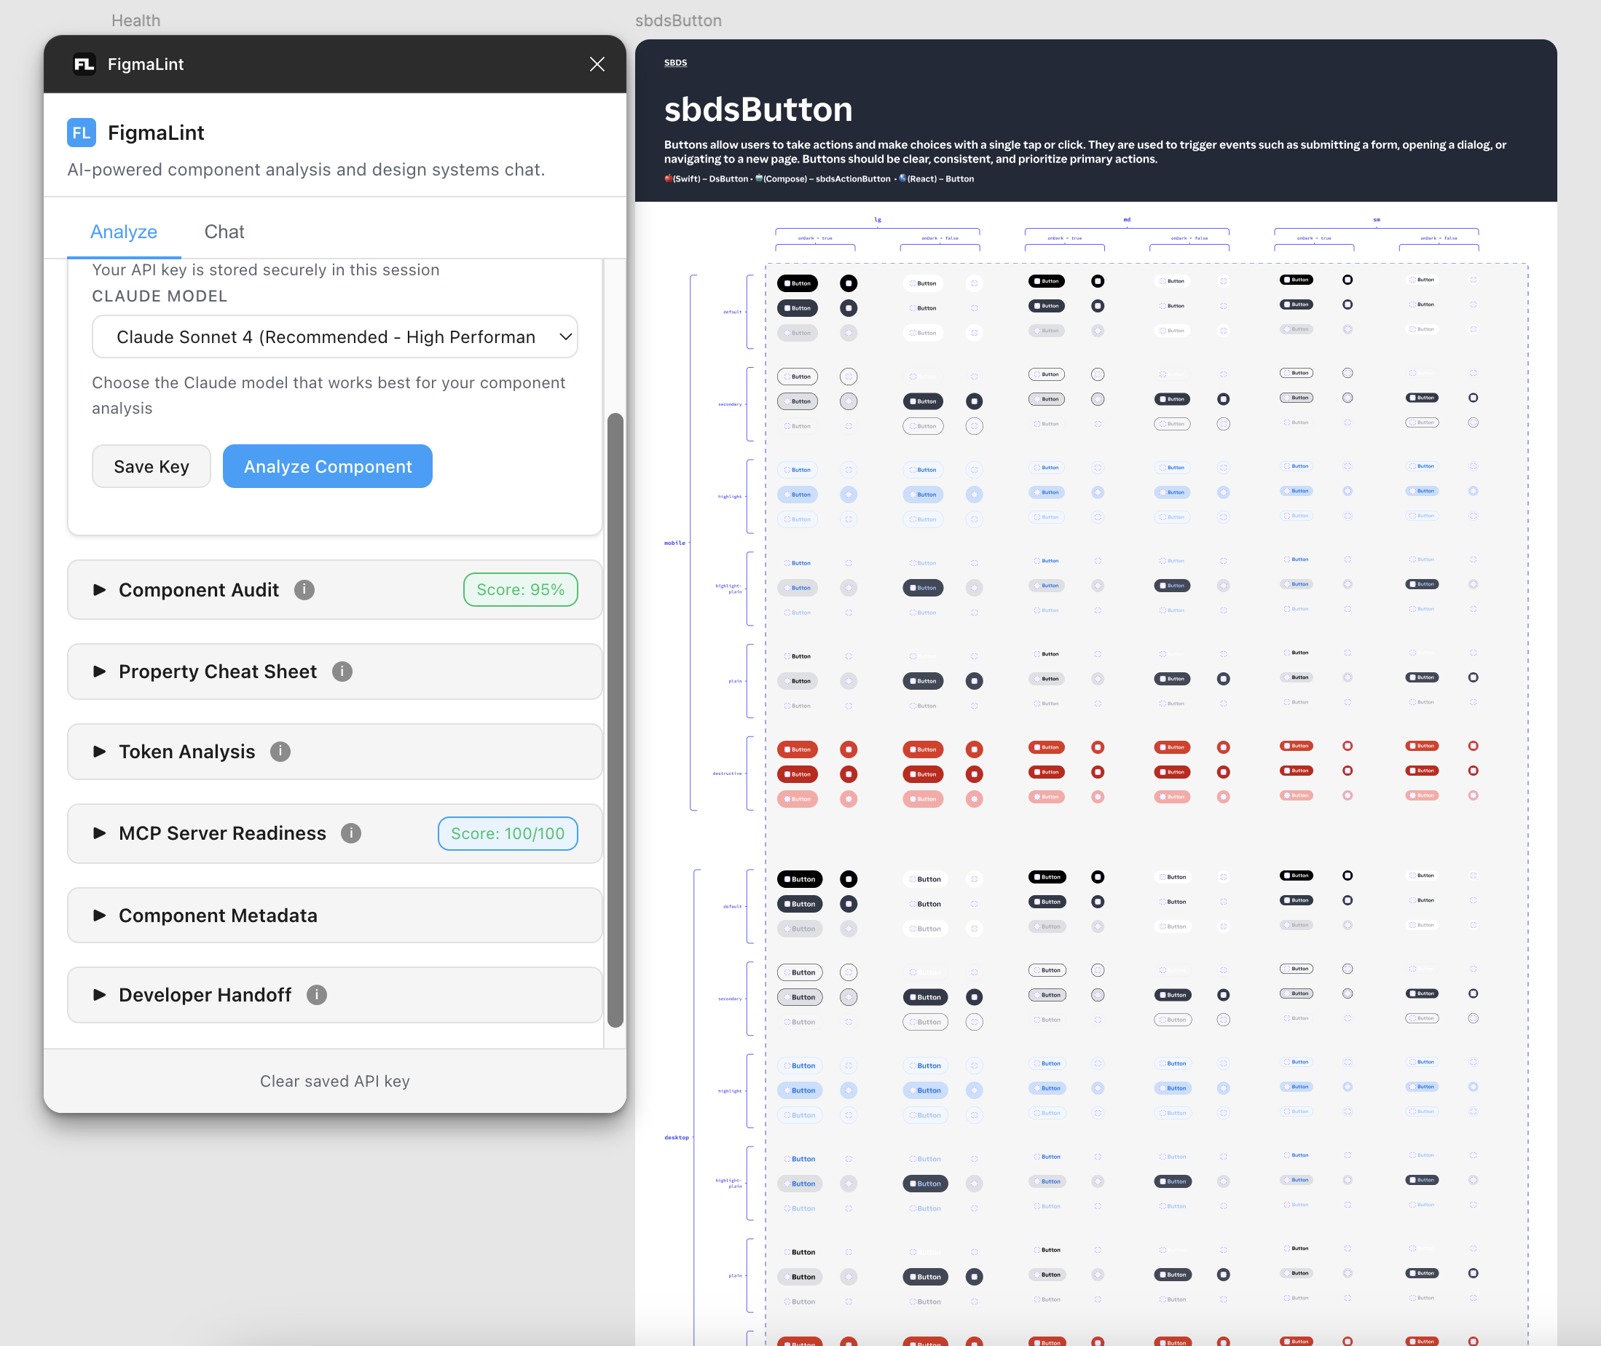The width and height of the screenshot is (1601, 1346).
Task: Click the sbdsButton heading on canvas
Action: click(x=758, y=109)
